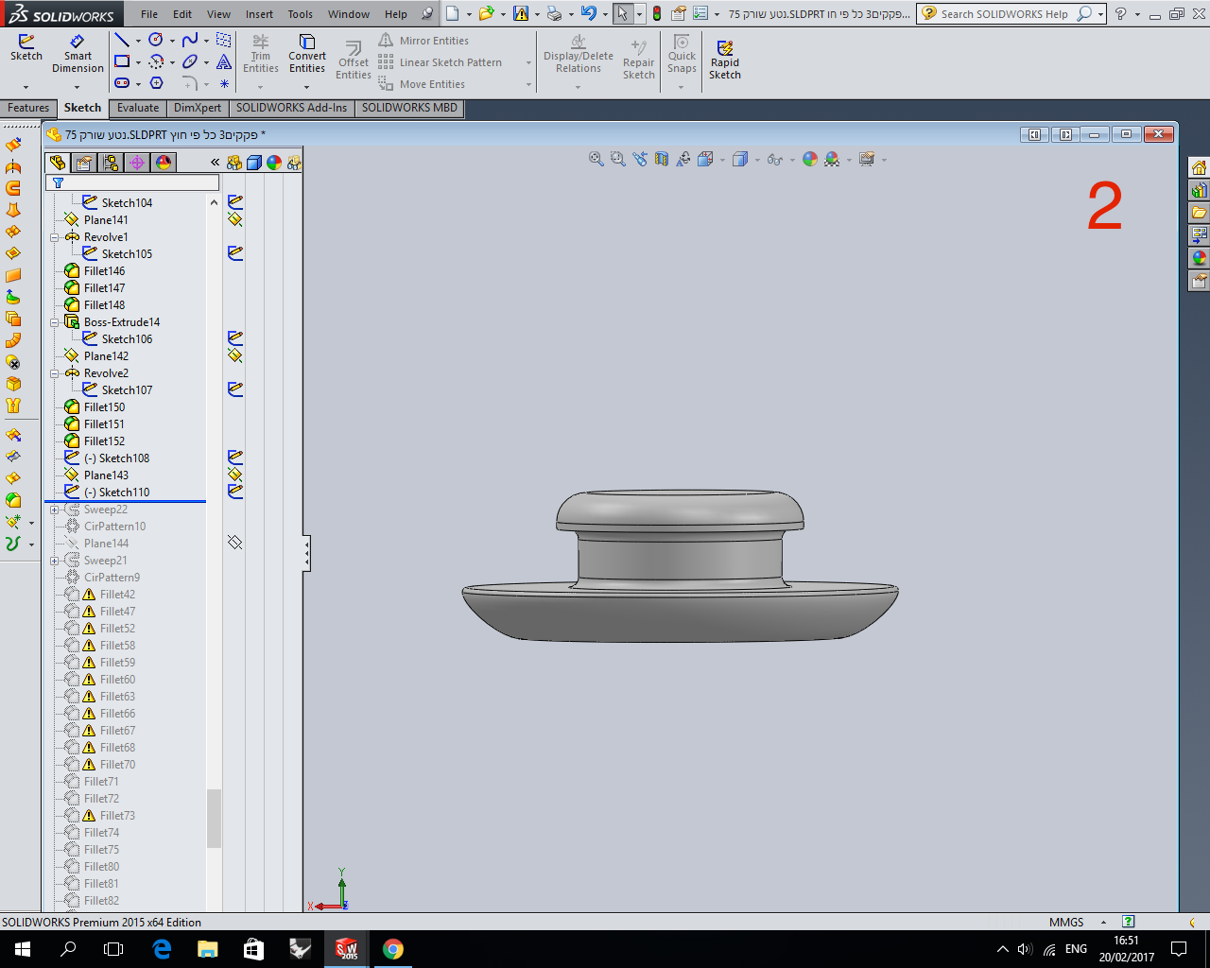The image size is (1210, 968).
Task: Toggle hidden-plane icon beside Plane144
Action: tap(235, 543)
